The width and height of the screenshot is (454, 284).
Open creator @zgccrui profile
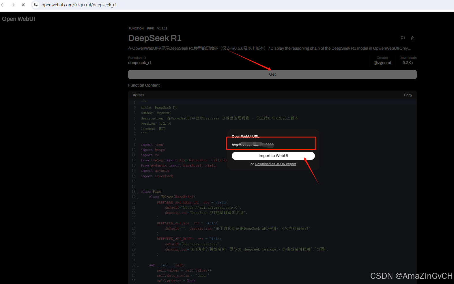click(382, 63)
